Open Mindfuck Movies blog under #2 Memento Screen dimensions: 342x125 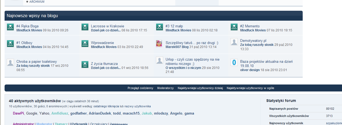pyautogui.click(x=253, y=30)
